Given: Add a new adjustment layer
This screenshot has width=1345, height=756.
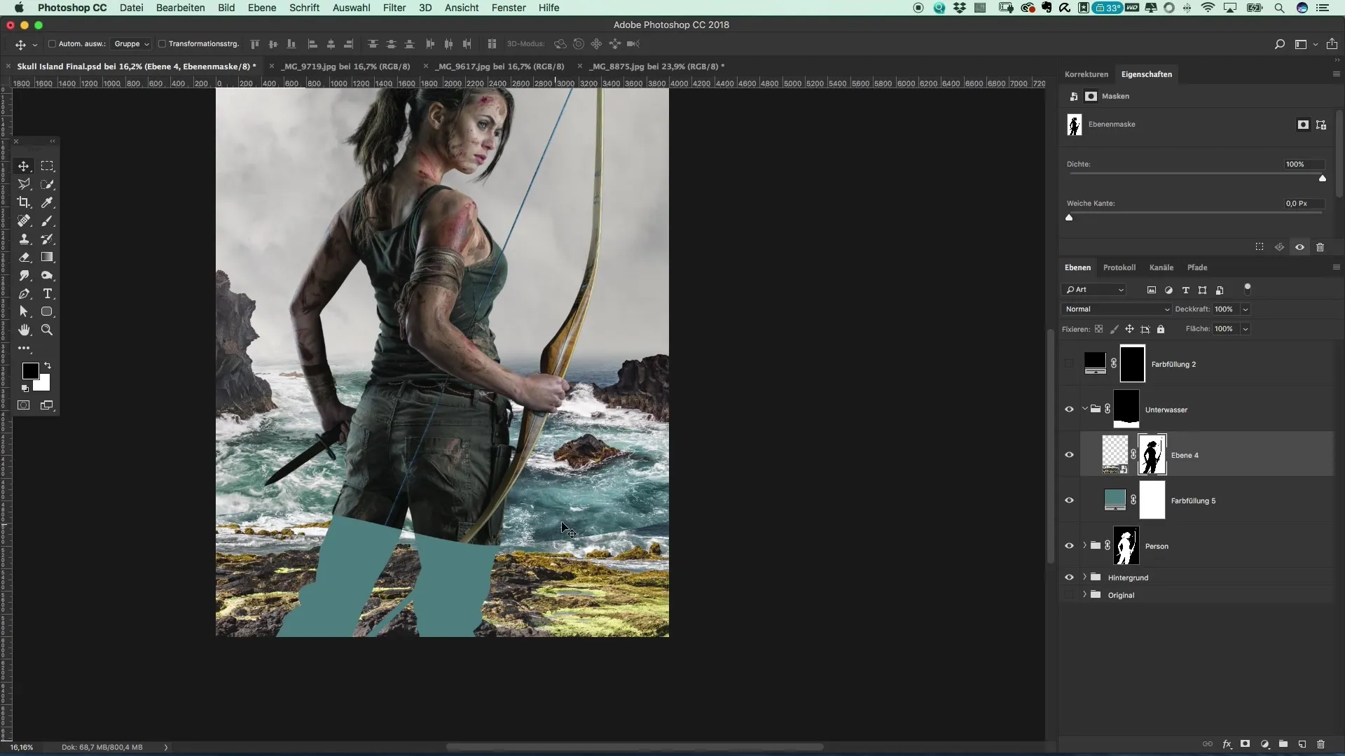Looking at the screenshot, I should [1264, 744].
